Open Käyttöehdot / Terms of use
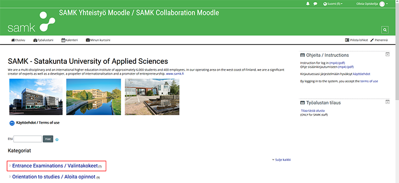Screen dimensions: 399x183 (x=38, y=123)
